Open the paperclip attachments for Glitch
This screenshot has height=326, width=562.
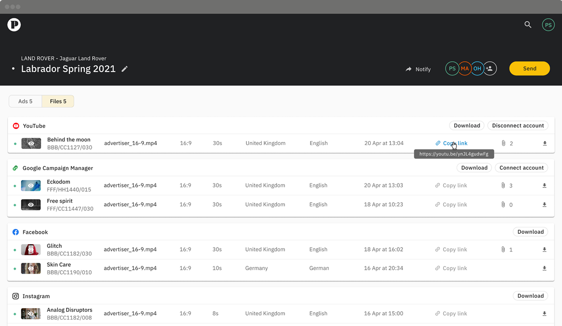click(503, 249)
